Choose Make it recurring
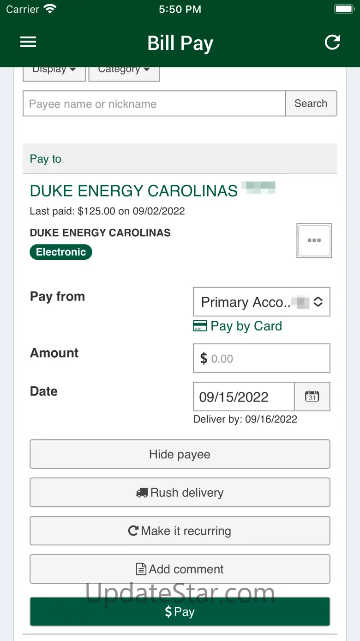This screenshot has width=360, height=641. [x=180, y=531]
